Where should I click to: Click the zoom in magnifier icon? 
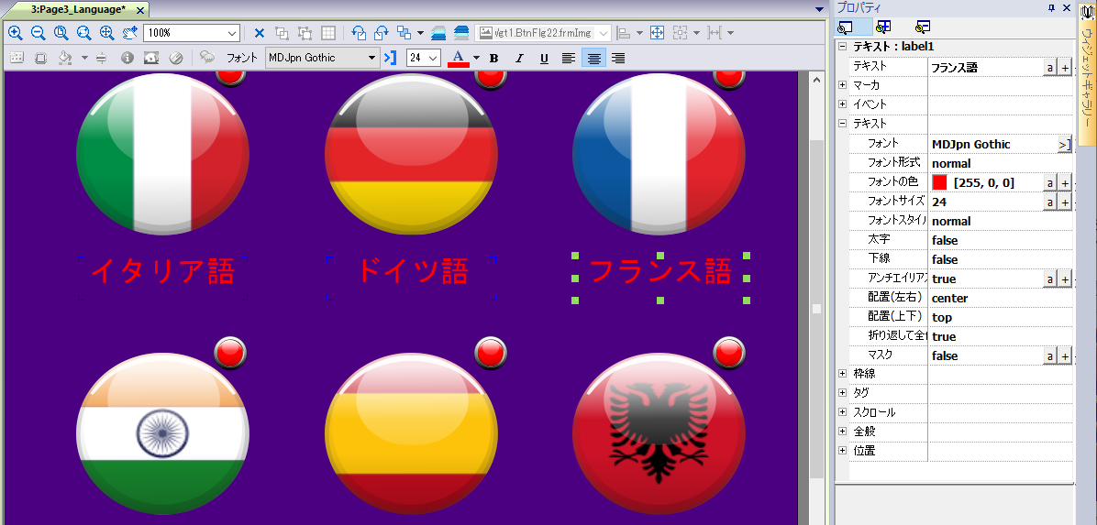(16, 33)
